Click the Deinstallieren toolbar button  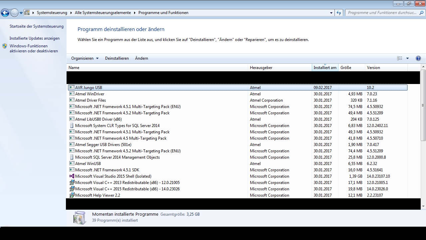(117, 58)
